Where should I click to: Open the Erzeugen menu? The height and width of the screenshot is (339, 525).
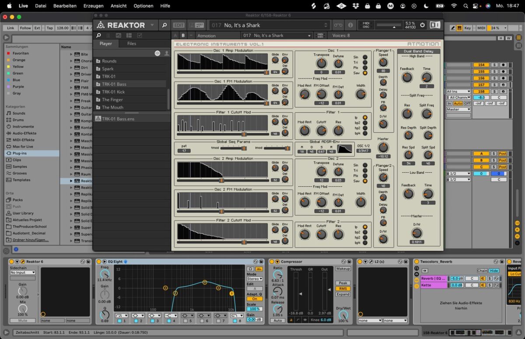point(94,6)
